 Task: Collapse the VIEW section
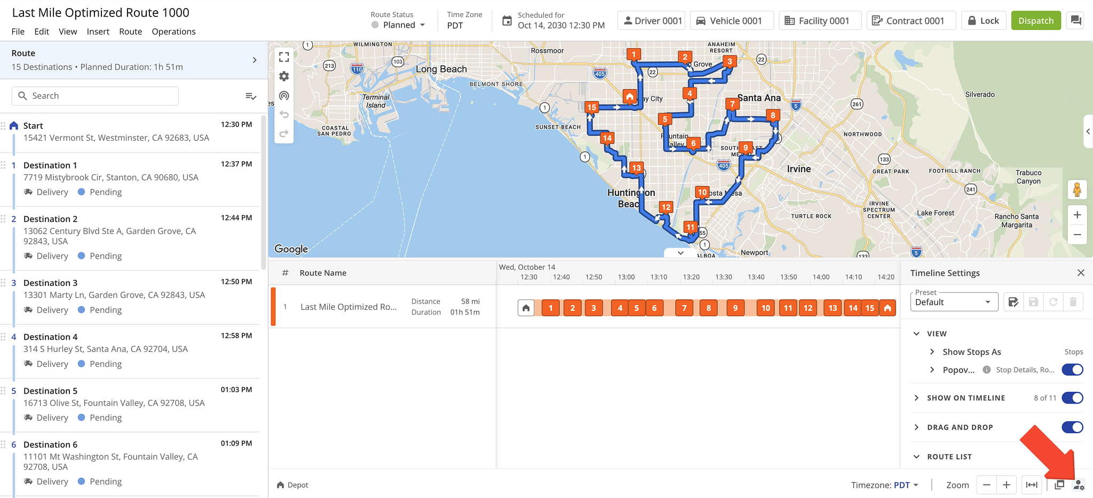point(916,334)
